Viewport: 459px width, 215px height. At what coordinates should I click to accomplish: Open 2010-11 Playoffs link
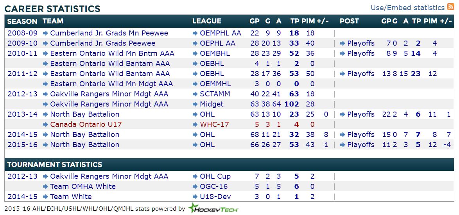click(x=360, y=53)
